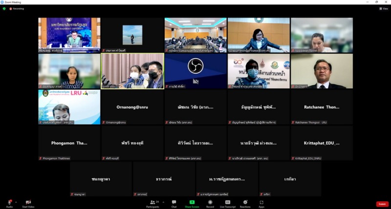This screenshot has height=209, width=391.
Task: Open the Participants panel
Action: coord(152,202)
